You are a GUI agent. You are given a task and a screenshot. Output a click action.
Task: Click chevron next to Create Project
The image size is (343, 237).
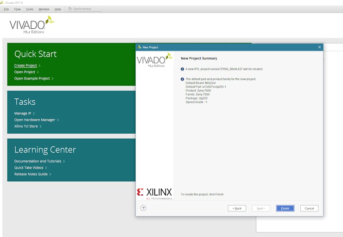click(x=39, y=66)
